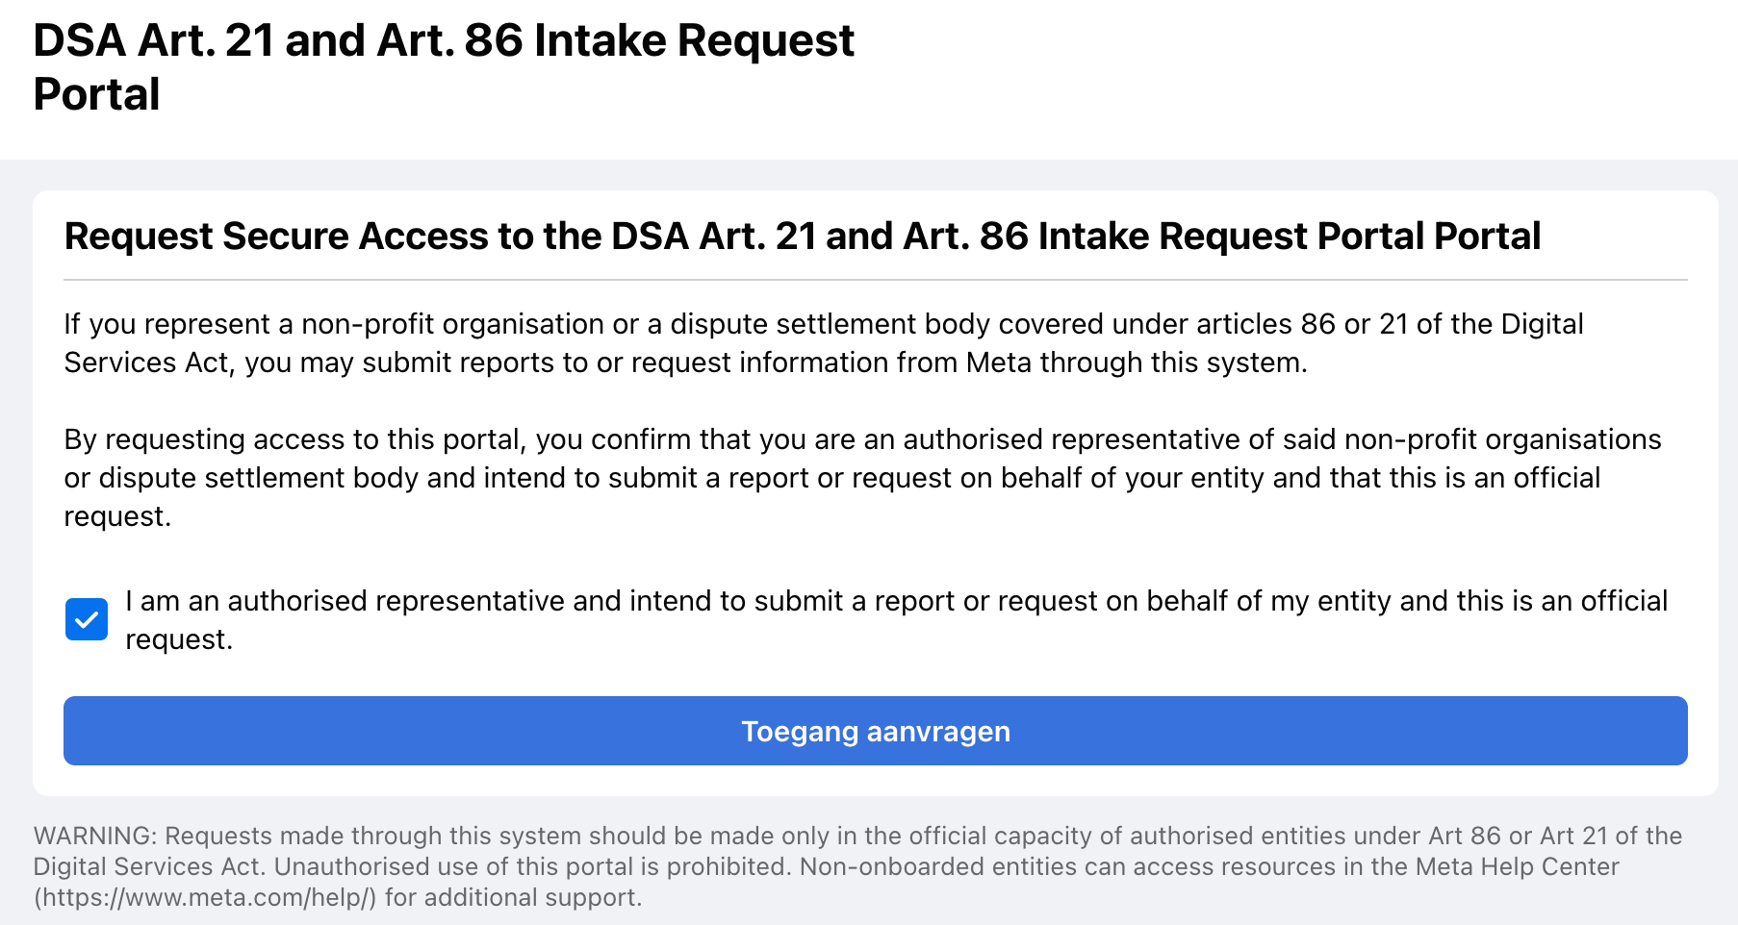Click the meta.com/help URL in the warning
The width and height of the screenshot is (1738, 925).
pyautogui.click(x=205, y=897)
